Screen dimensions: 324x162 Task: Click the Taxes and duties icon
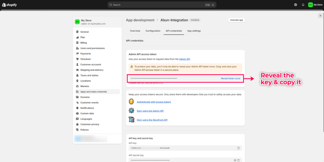coord(77,75)
